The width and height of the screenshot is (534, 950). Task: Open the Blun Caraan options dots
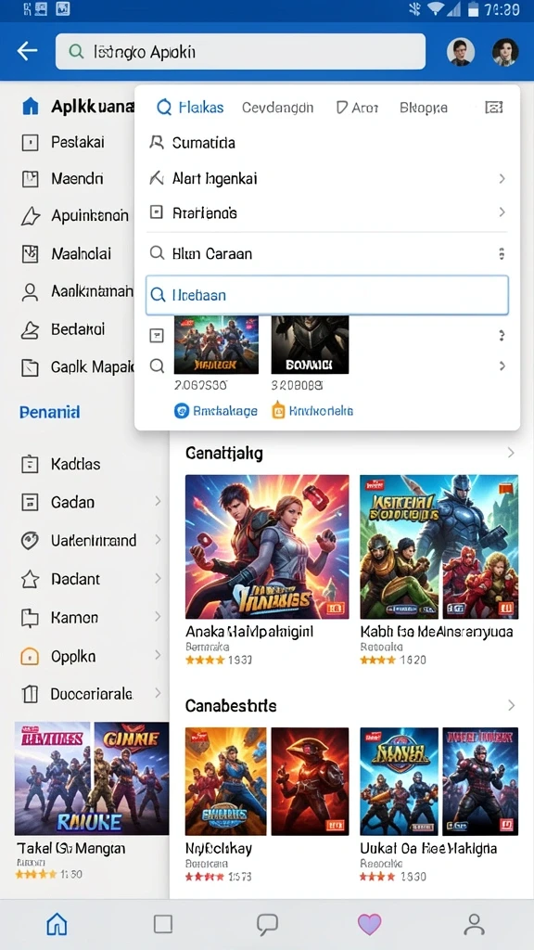[x=502, y=253]
